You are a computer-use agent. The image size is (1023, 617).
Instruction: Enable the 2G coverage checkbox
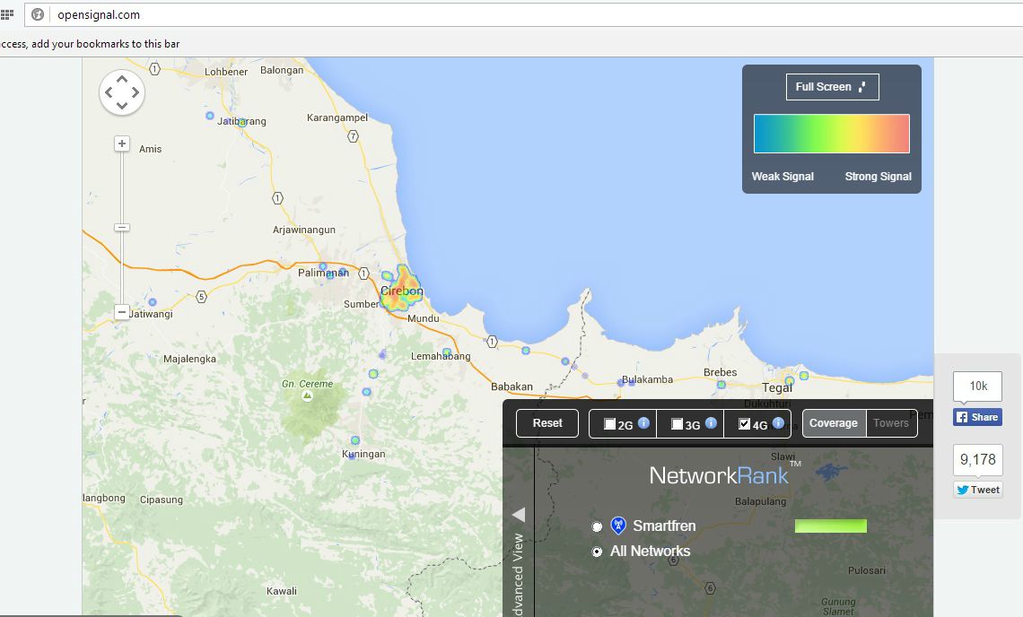pyautogui.click(x=610, y=424)
